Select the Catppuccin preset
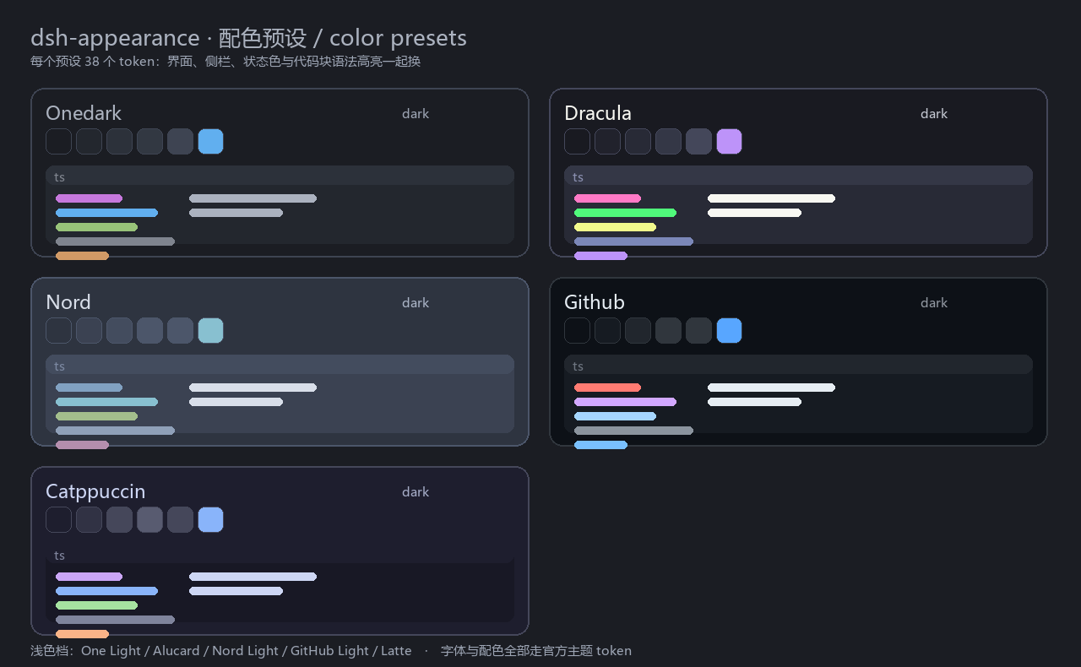The height and width of the screenshot is (667, 1081). click(x=280, y=550)
